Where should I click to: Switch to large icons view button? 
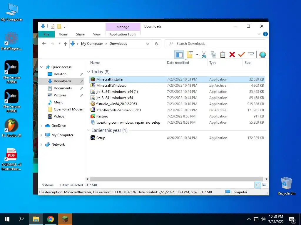[x=264, y=185]
